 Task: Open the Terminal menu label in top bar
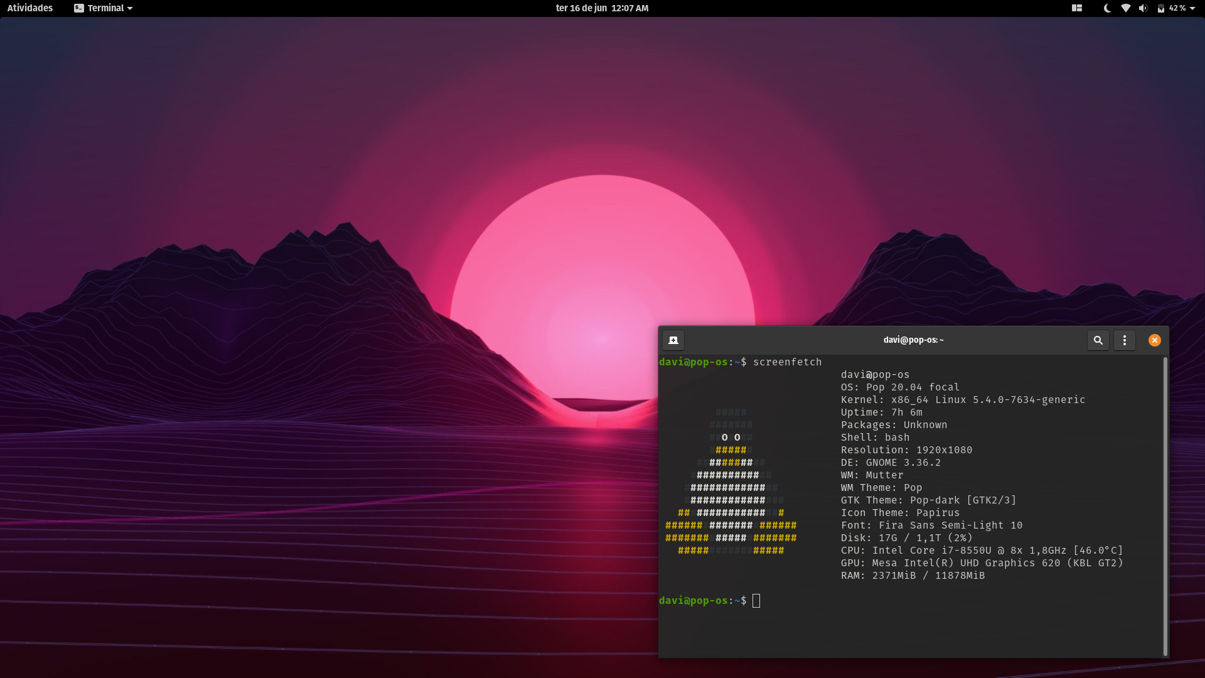pos(105,8)
